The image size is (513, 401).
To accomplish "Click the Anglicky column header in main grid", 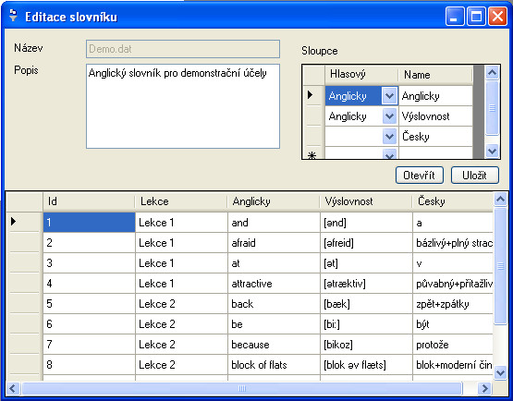I will [274, 201].
